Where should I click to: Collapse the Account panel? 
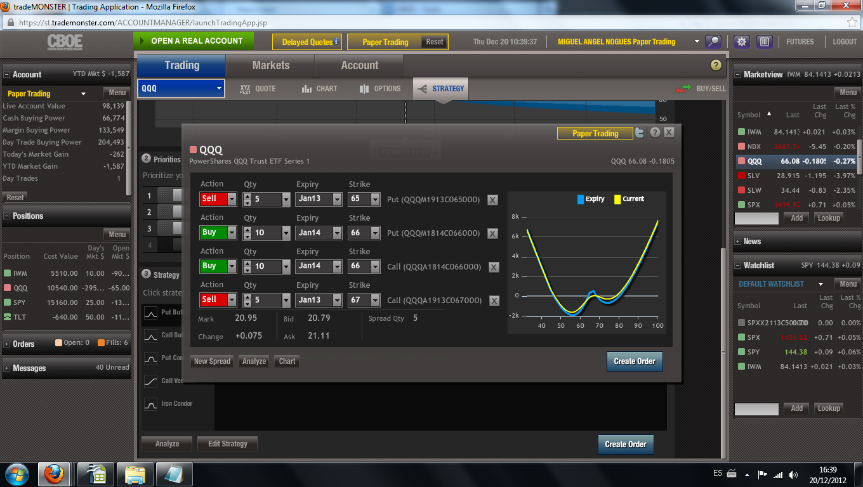coord(7,74)
